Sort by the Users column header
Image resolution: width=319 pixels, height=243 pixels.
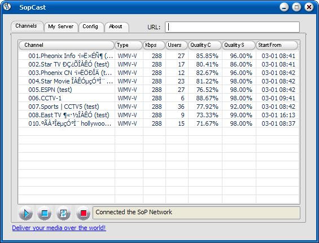coord(176,45)
